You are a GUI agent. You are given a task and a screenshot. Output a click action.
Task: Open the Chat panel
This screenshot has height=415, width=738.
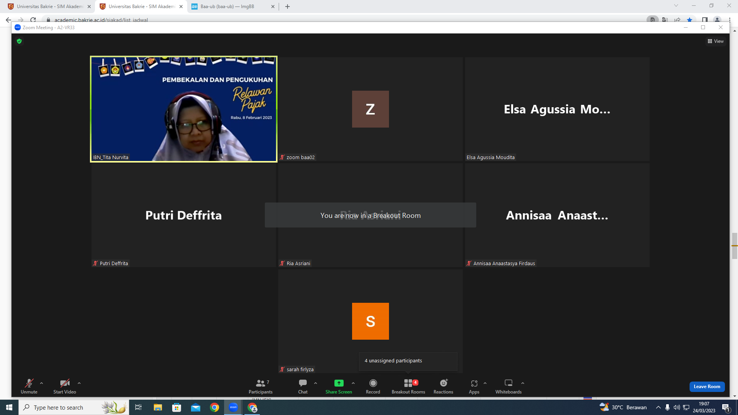pyautogui.click(x=303, y=386)
